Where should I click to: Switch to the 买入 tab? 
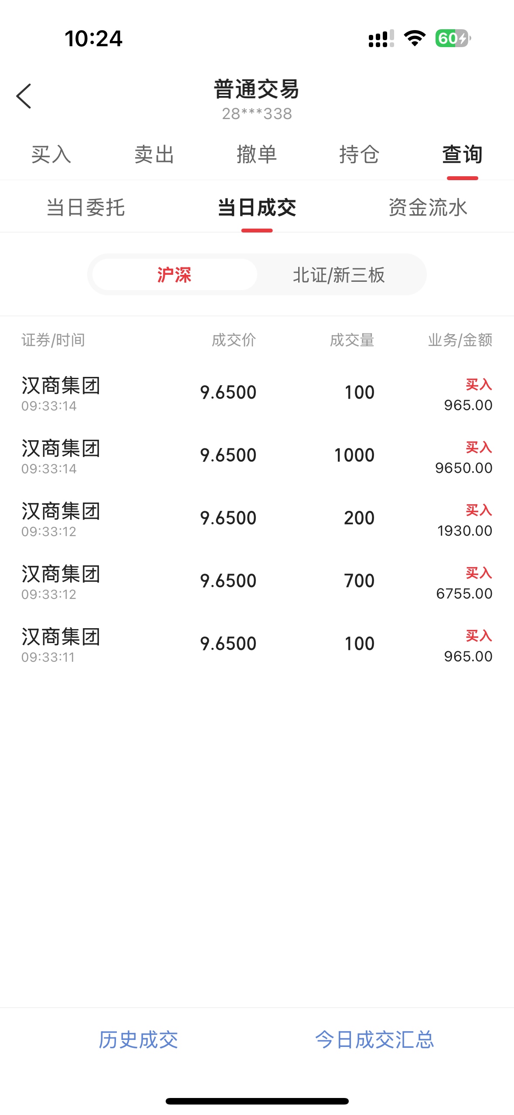pyautogui.click(x=51, y=154)
